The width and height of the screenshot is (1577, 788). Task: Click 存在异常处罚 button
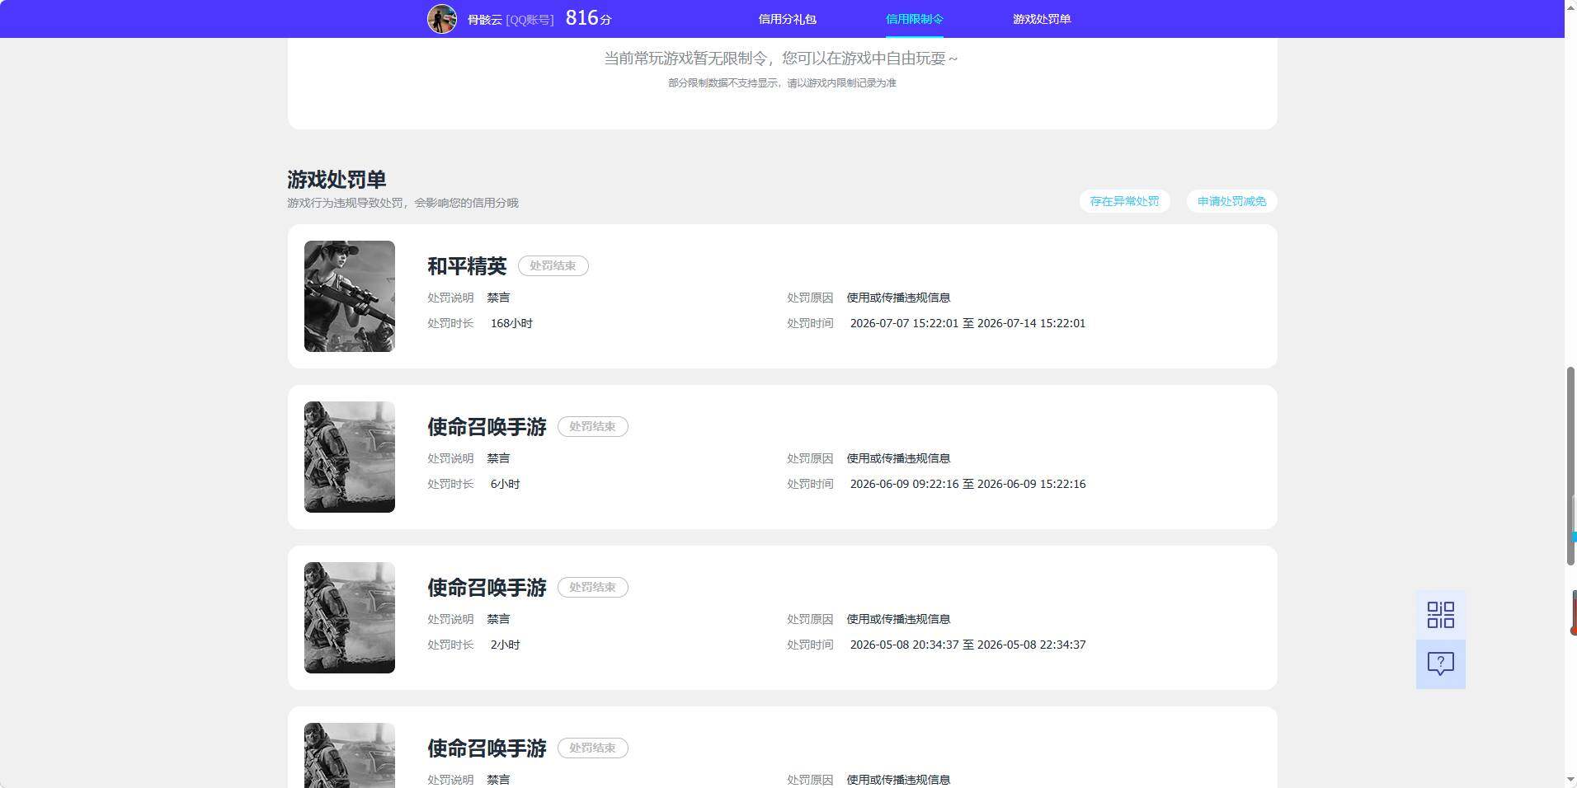[1124, 201]
